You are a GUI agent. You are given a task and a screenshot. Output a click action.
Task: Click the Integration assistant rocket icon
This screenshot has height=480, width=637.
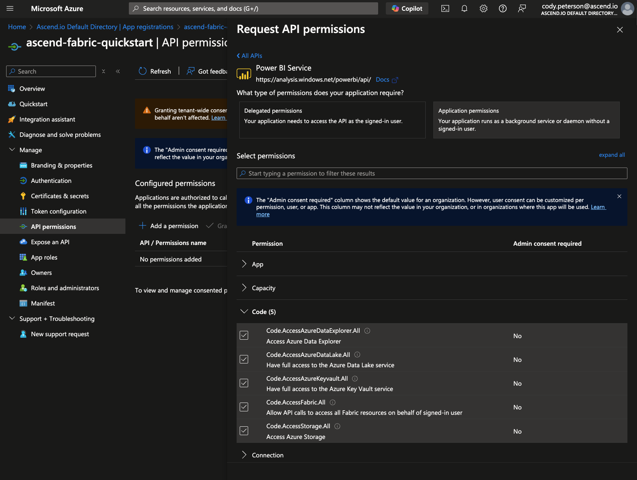12,119
